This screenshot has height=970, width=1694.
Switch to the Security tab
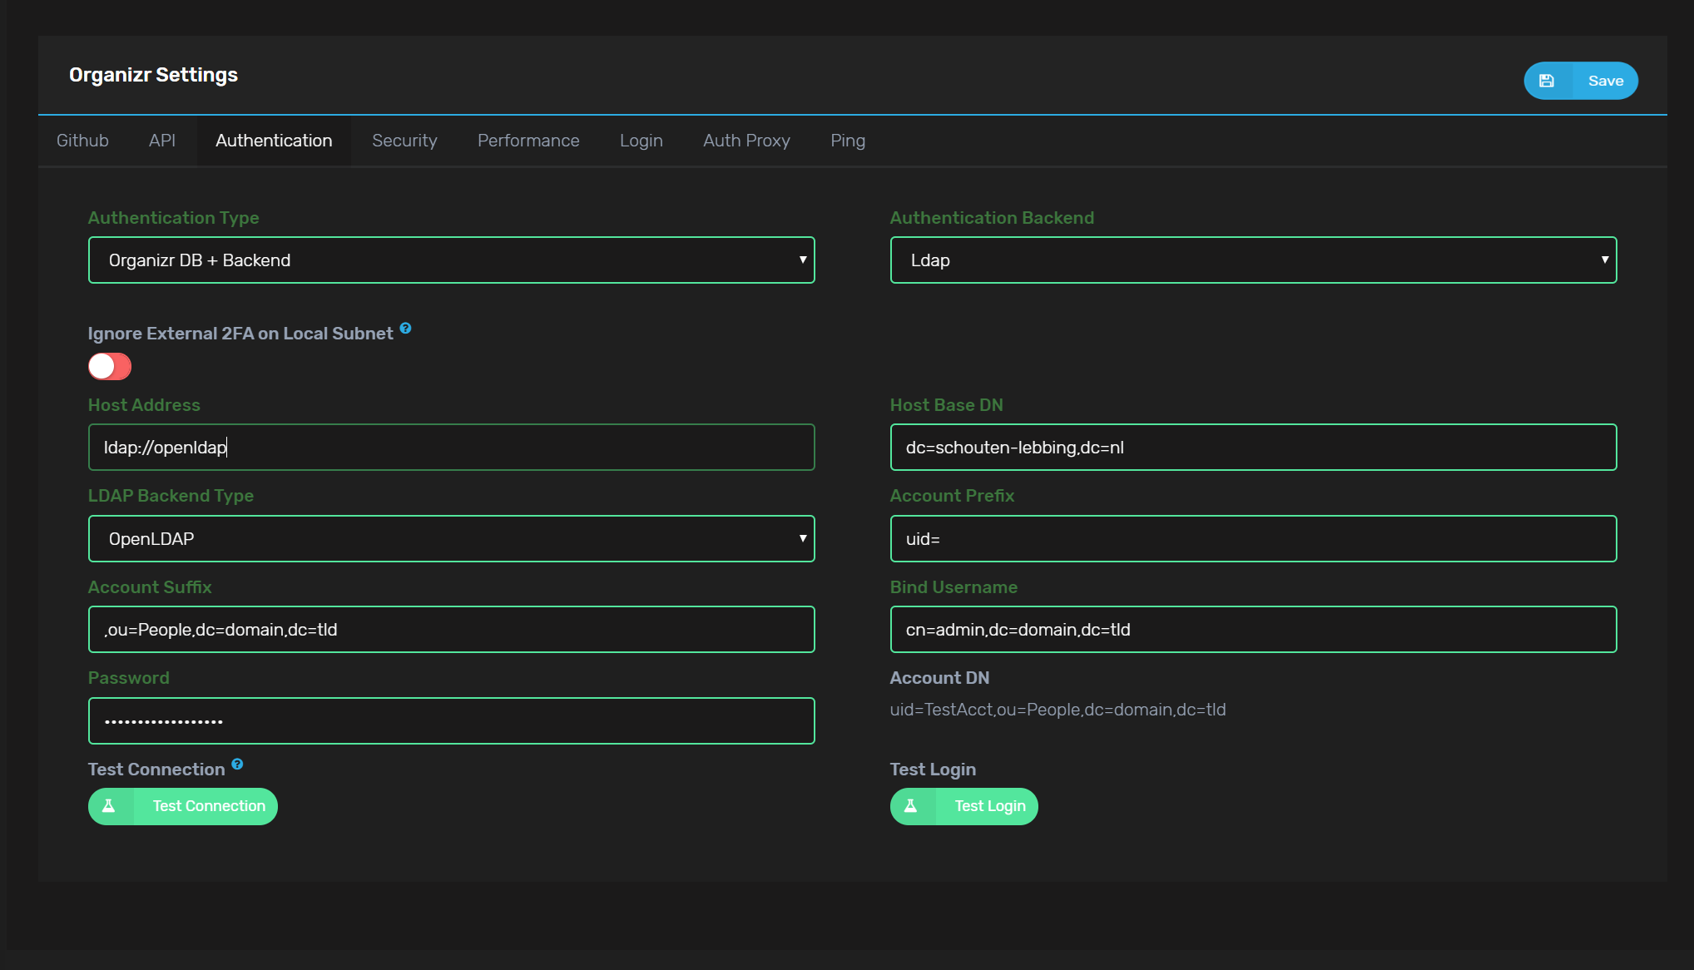404,140
